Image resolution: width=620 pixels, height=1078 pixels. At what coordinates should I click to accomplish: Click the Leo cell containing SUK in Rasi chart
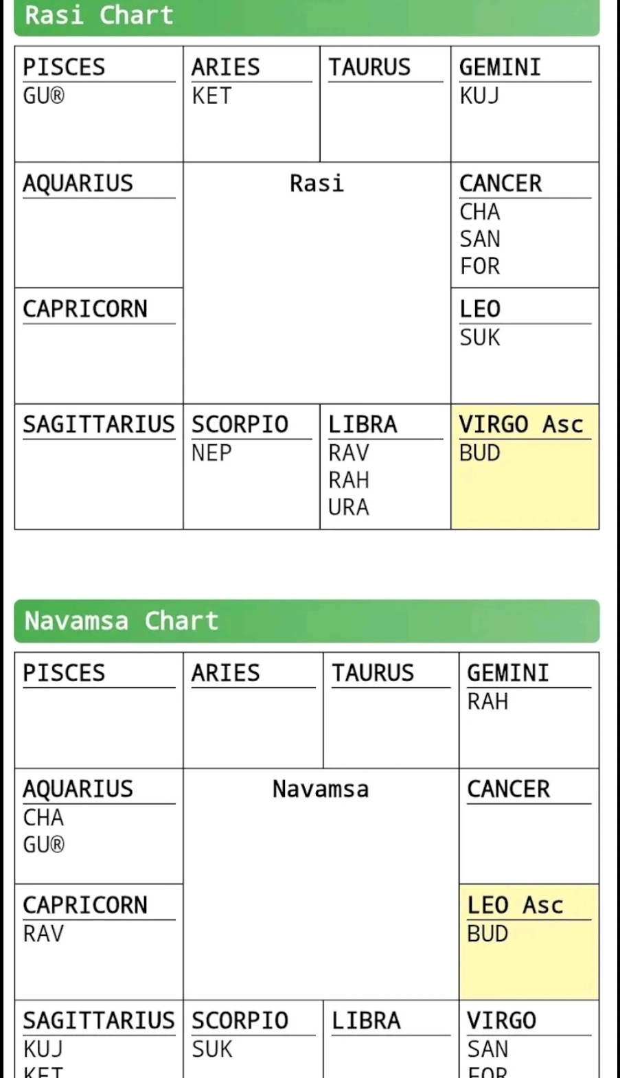pos(525,345)
